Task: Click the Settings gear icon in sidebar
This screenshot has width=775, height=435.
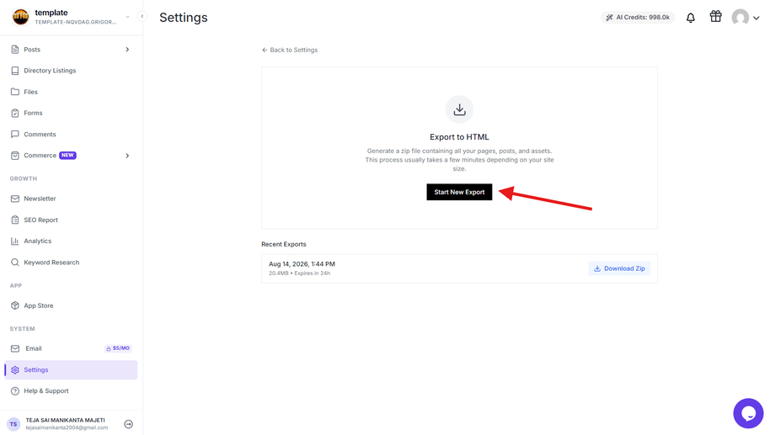Action: pyautogui.click(x=15, y=370)
